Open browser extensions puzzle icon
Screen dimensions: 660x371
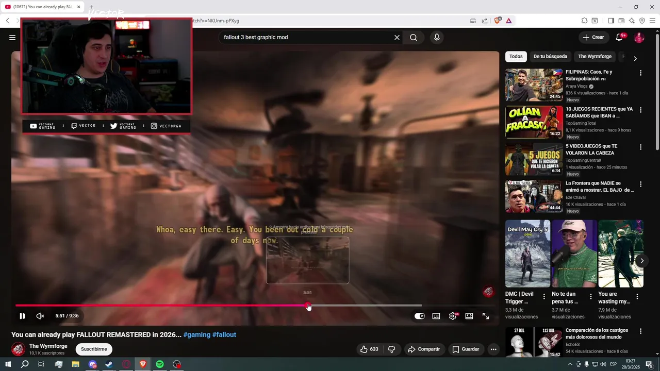tap(584, 21)
